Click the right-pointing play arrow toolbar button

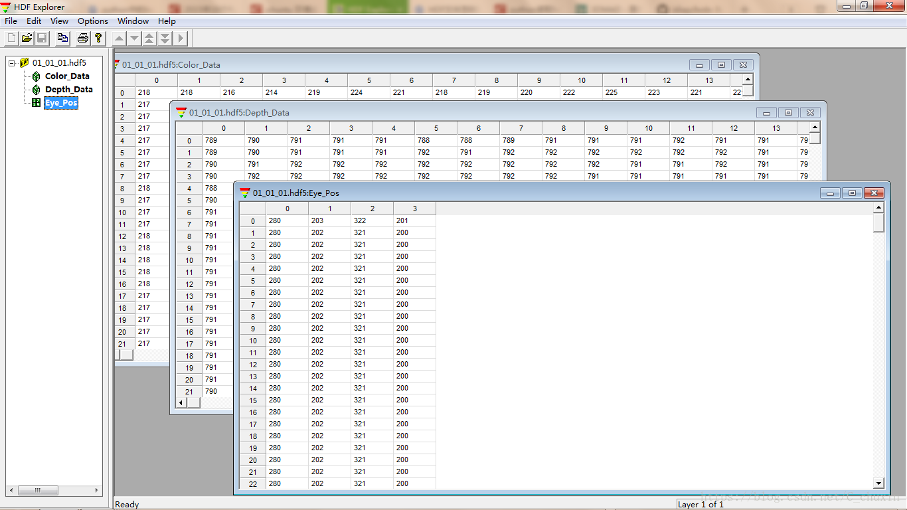pos(181,38)
